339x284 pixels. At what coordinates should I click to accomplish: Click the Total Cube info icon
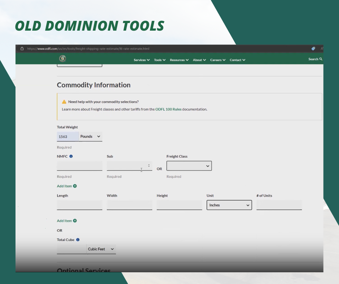click(x=78, y=240)
